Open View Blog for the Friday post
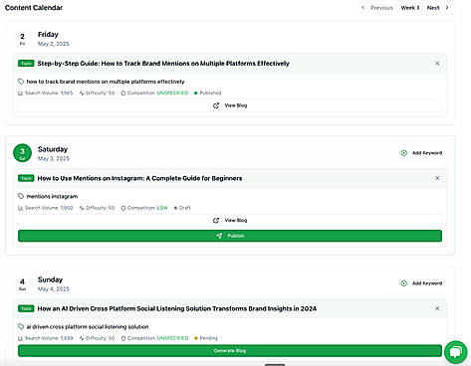The image size is (471, 366). (230, 105)
